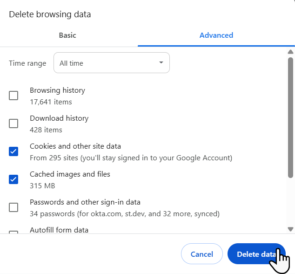Switch to the Basic tab
The width and height of the screenshot is (295, 274).
tap(67, 35)
